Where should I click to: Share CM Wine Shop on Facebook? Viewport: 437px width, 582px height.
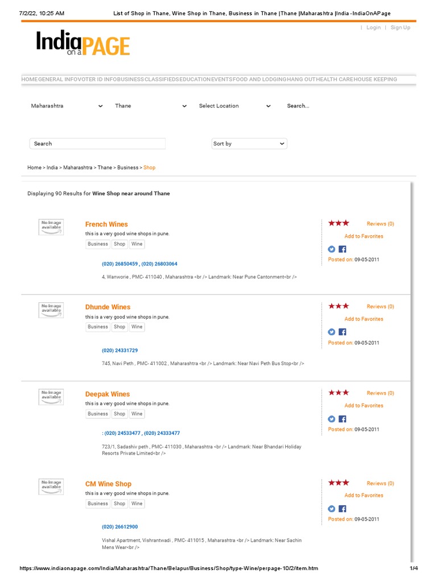point(343,509)
